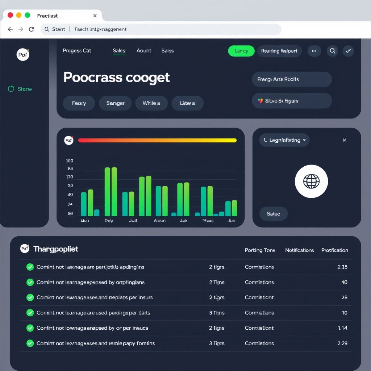Switch to underlined Sales tab
Viewport: 371px width, 371px height.
point(119,51)
